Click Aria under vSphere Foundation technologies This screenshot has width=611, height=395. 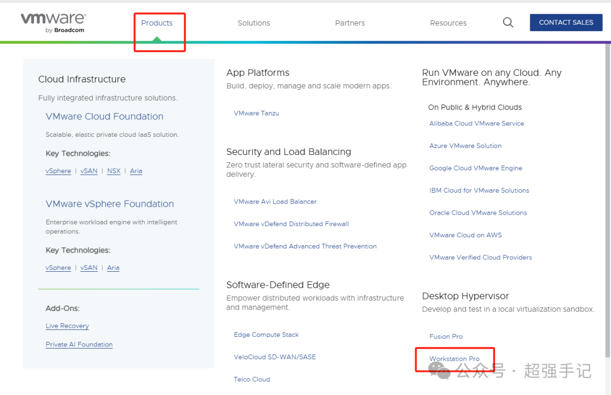(113, 268)
